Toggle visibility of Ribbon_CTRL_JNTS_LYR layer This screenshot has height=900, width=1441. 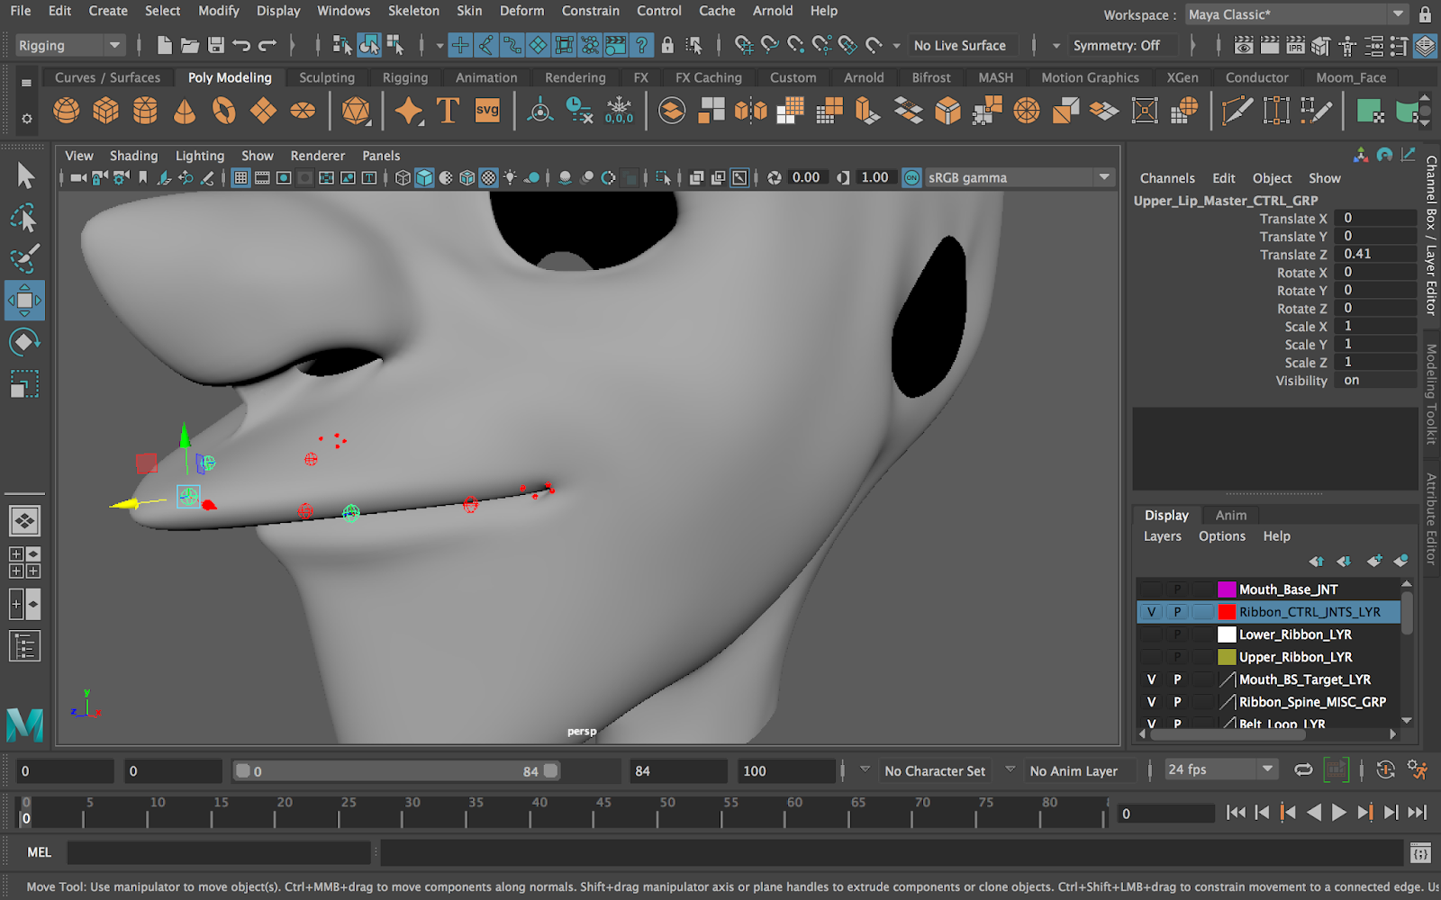pos(1151,612)
